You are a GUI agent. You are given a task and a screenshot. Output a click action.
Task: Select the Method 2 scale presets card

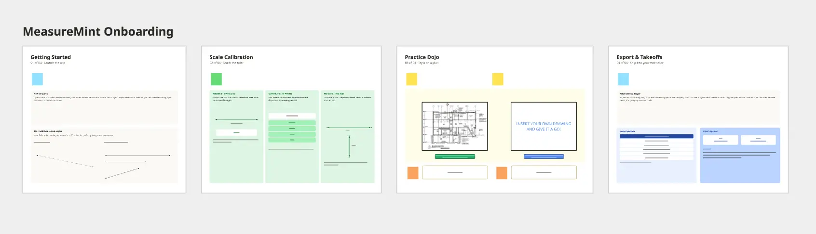click(292, 136)
